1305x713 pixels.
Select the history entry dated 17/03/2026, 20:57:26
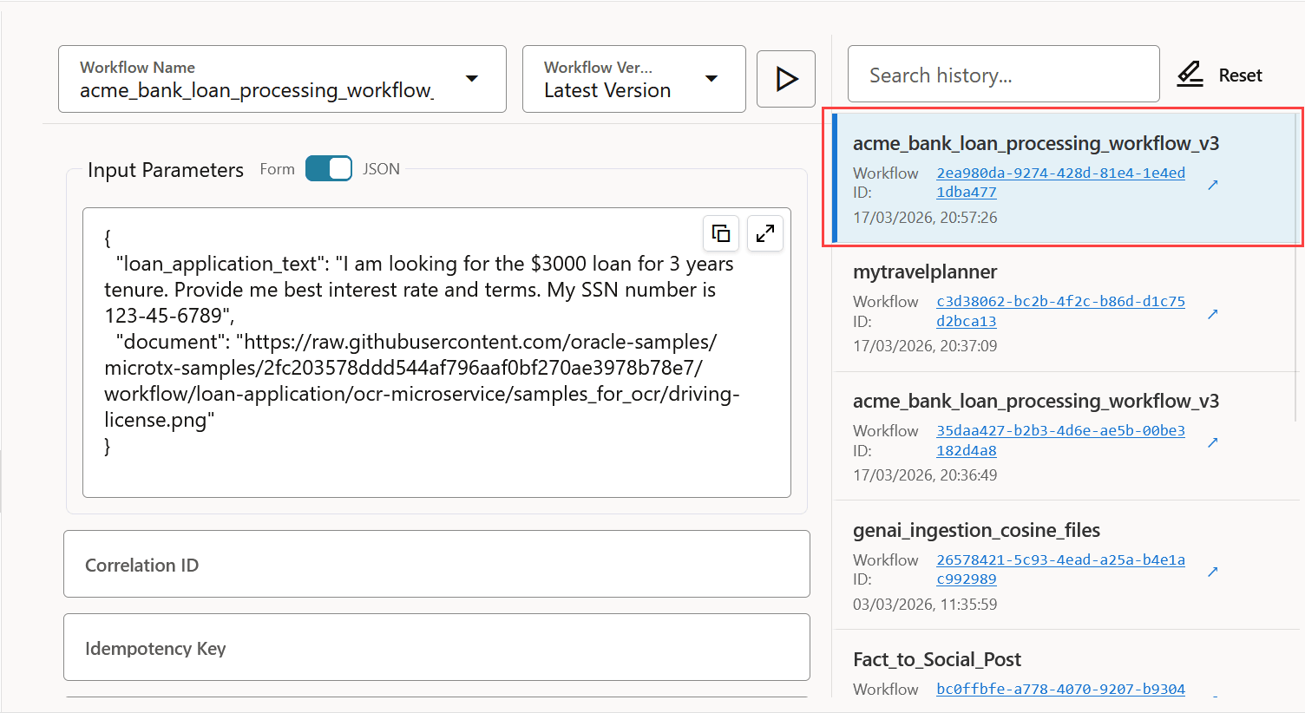point(1066,178)
